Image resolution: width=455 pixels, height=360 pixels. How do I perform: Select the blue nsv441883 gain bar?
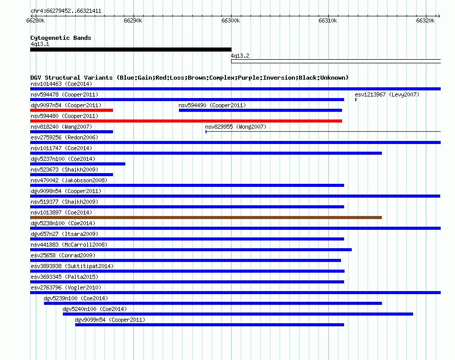191,250
